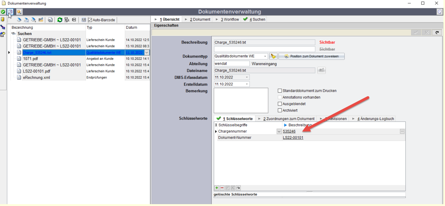Enable Standarddokument zum Drucken checkbox
The height and width of the screenshot is (206, 445).
(x=280, y=91)
